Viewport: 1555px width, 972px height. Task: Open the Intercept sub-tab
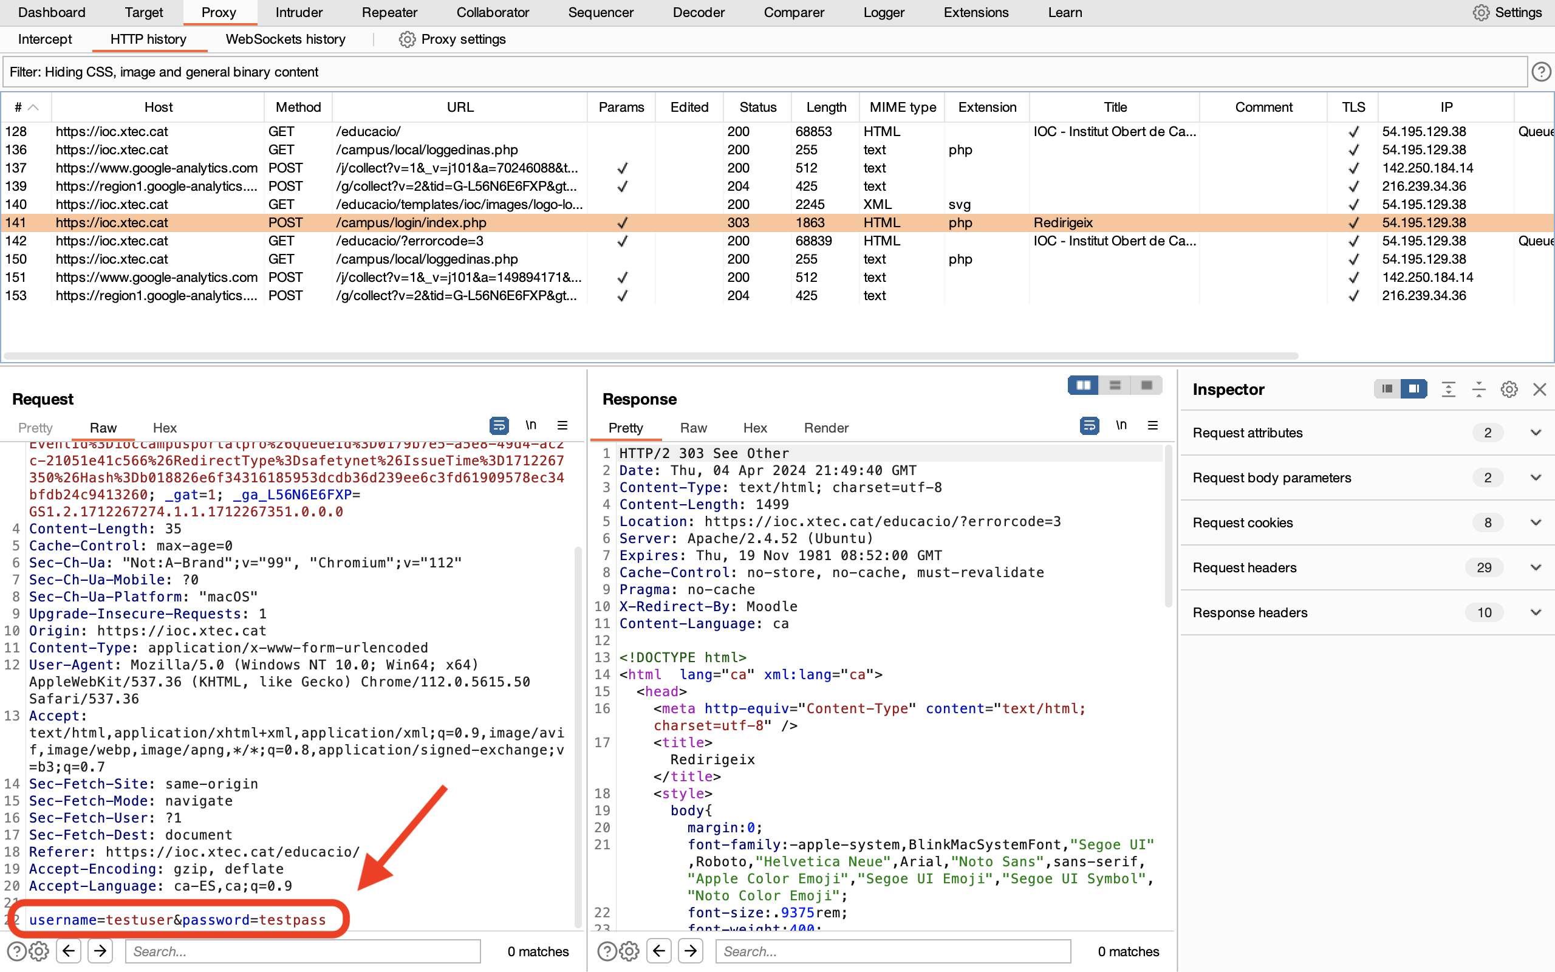click(x=45, y=39)
